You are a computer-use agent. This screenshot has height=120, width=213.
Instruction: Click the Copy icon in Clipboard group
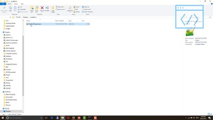click(x=10, y=9)
